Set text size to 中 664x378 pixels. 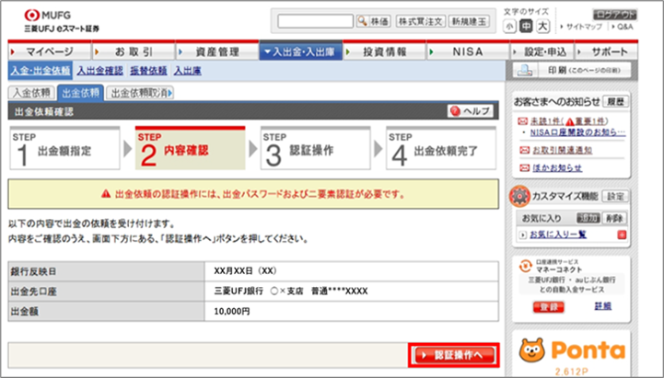coord(526,27)
